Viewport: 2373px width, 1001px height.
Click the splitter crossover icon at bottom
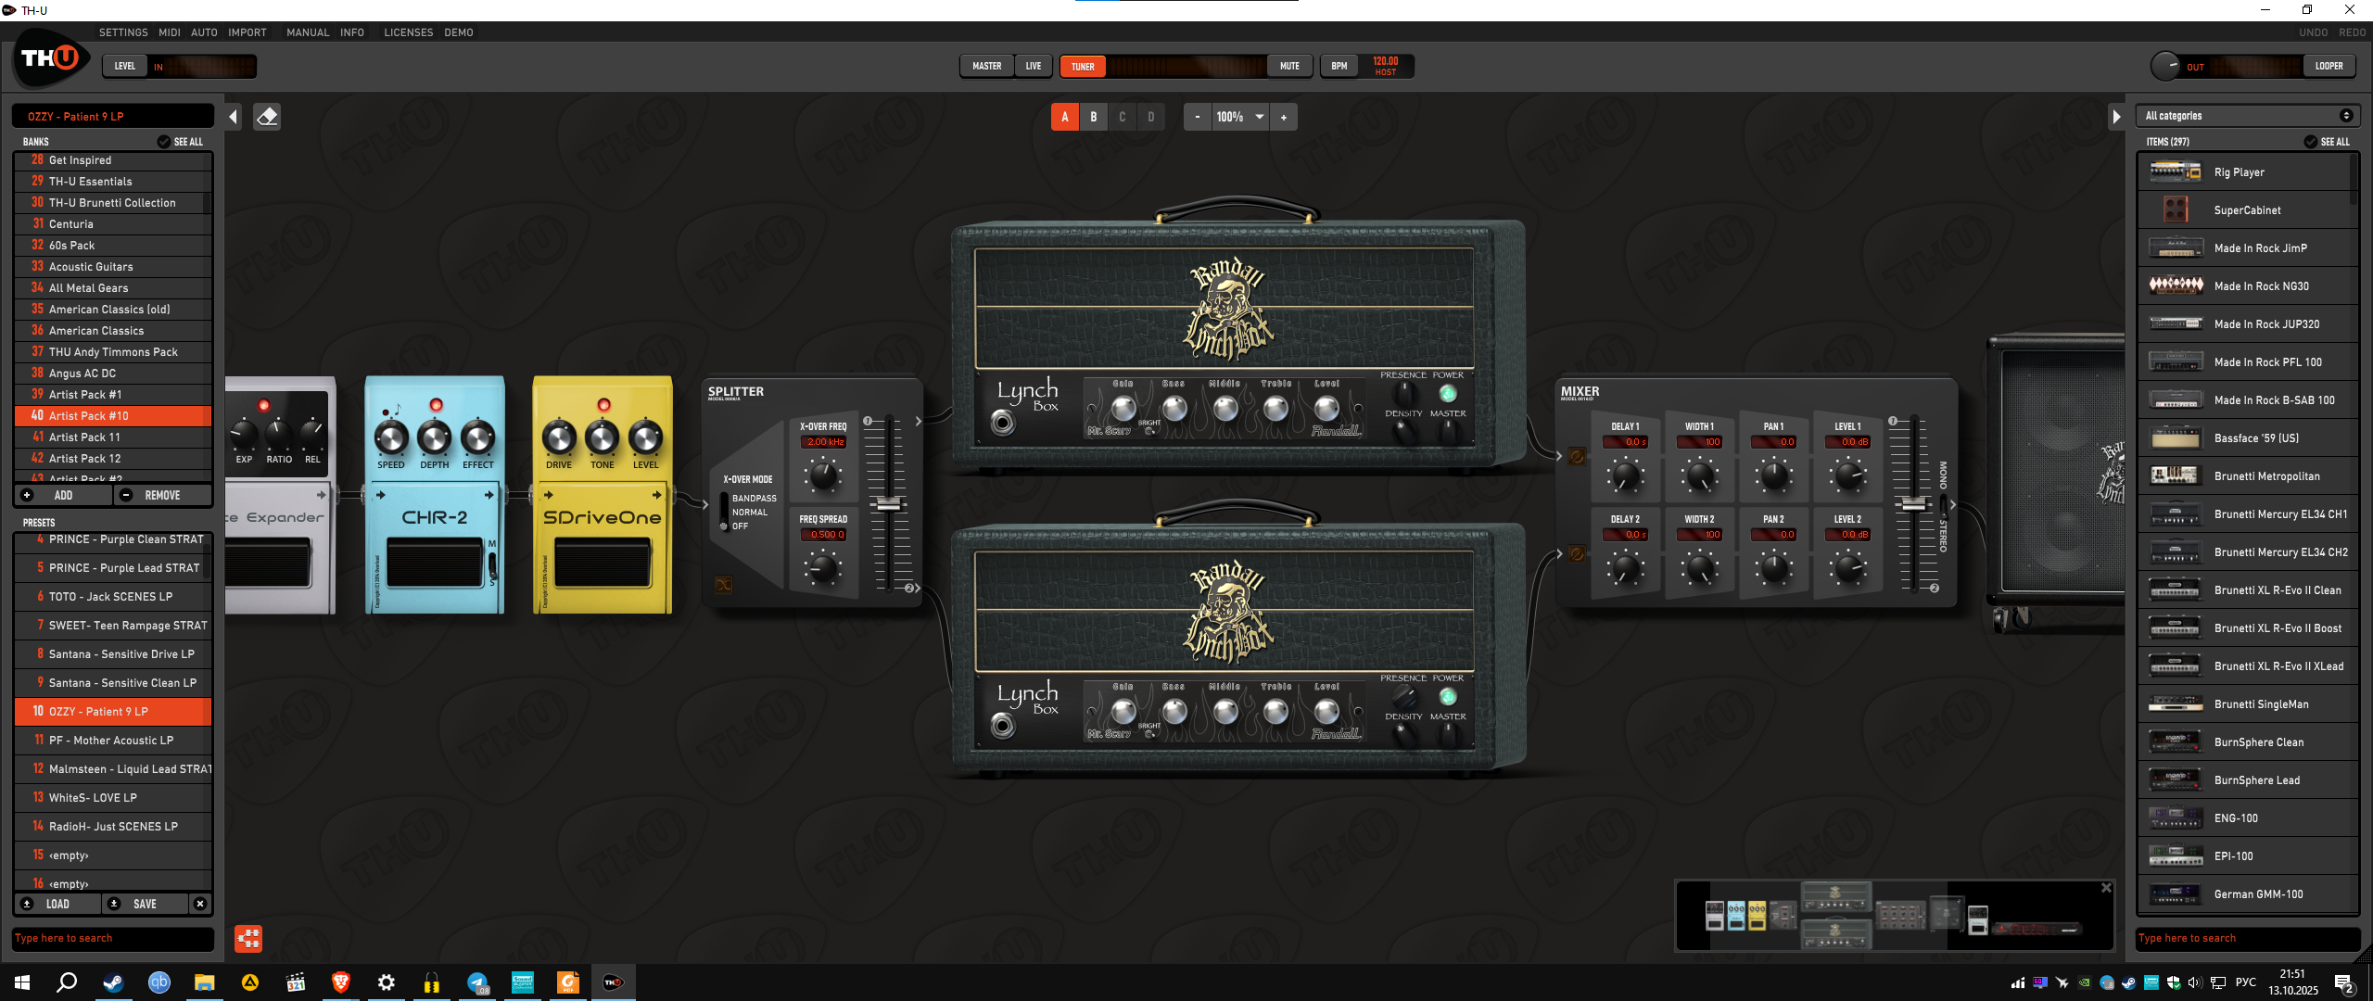pyautogui.click(x=724, y=585)
